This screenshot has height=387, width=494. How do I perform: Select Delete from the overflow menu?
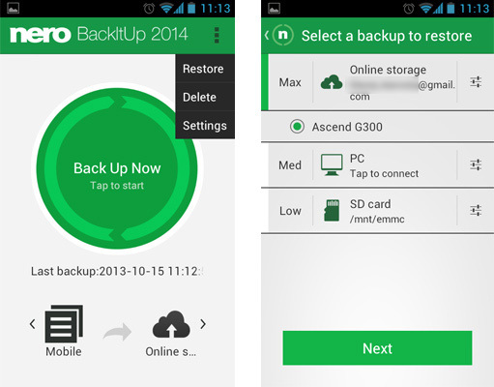(x=205, y=97)
